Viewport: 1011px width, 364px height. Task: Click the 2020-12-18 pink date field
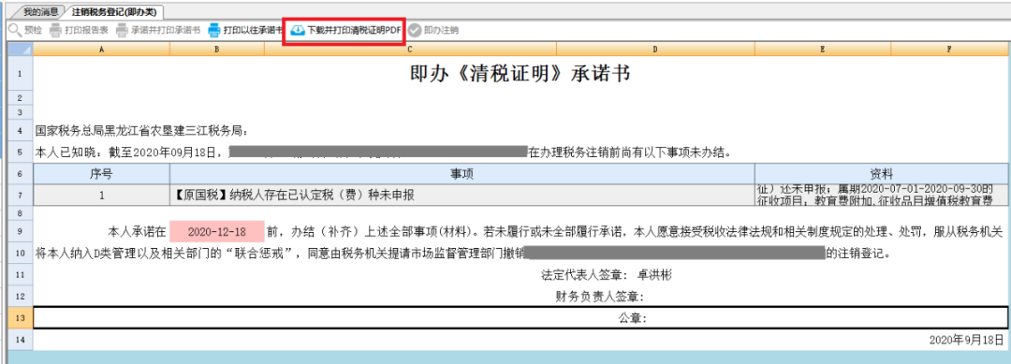(x=216, y=231)
